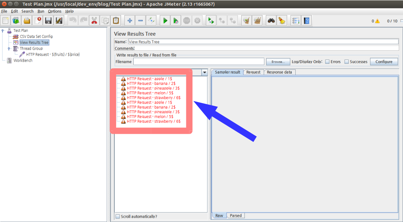
Task: Open the File menu
Action: (x=4, y=11)
